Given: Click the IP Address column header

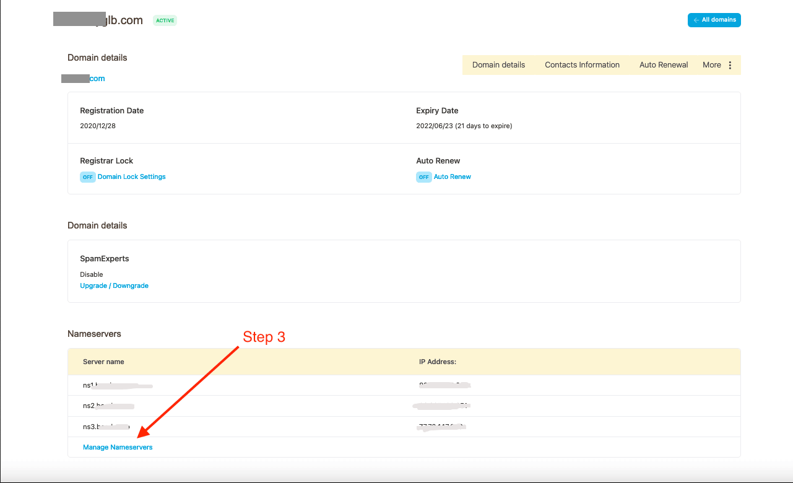Looking at the screenshot, I should tap(437, 362).
